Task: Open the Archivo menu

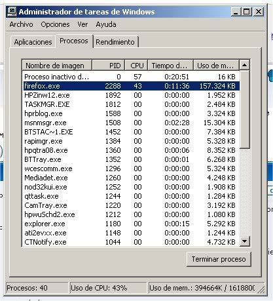Action: click(x=21, y=24)
